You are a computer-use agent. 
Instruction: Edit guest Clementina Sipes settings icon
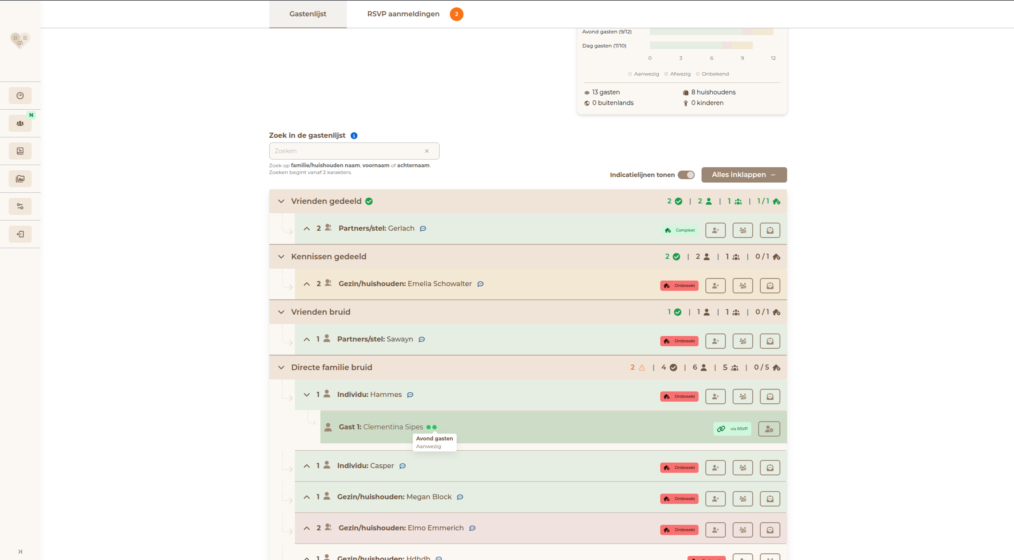coord(769,429)
